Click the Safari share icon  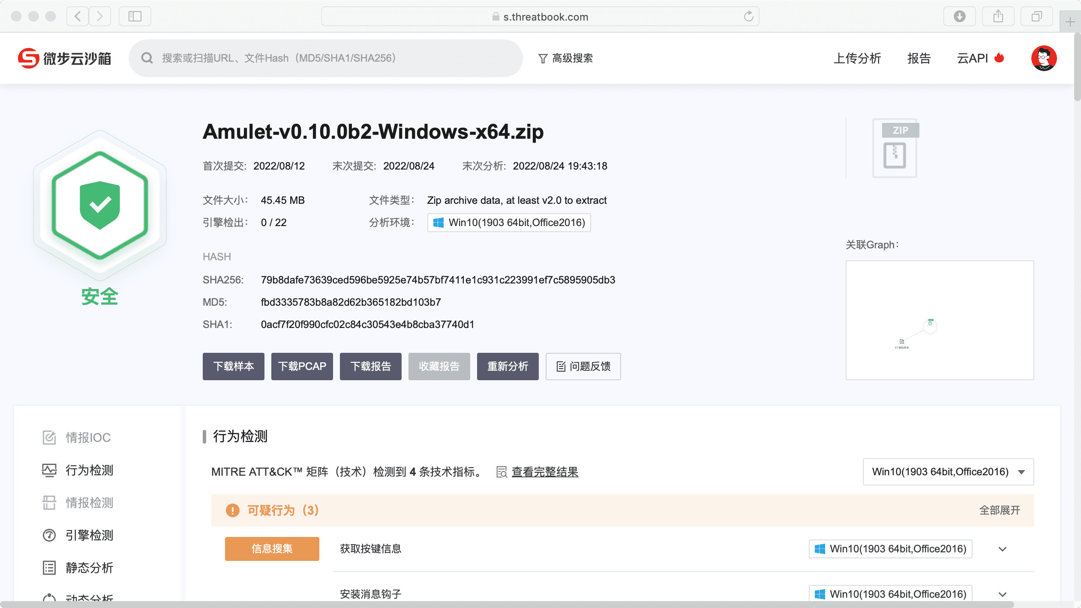[x=998, y=16]
